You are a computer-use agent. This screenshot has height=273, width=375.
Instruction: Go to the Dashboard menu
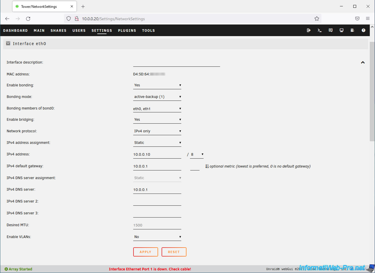tap(15, 30)
